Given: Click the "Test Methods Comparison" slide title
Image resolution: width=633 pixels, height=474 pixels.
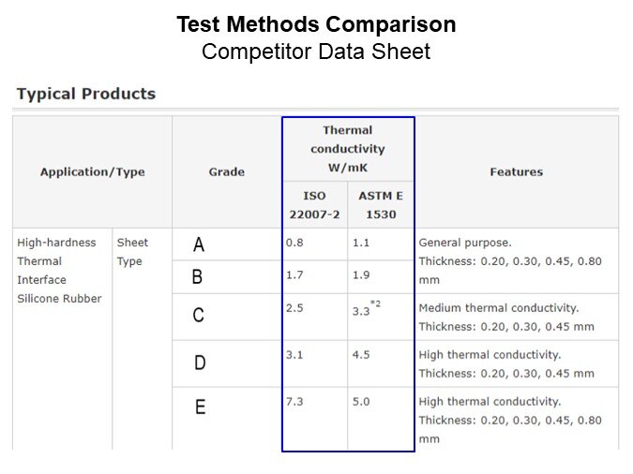Looking at the screenshot, I should click(x=316, y=24).
